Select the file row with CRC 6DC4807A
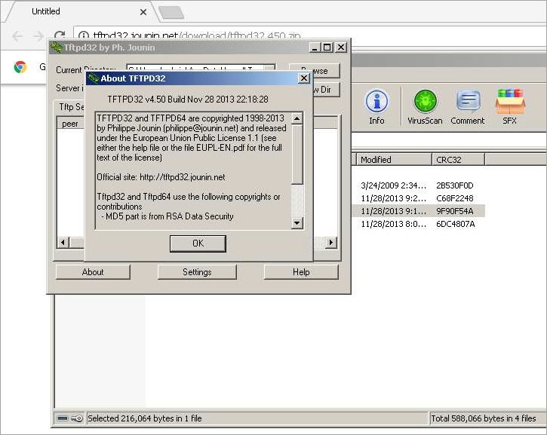The width and height of the screenshot is (547, 435). tap(418, 224)
